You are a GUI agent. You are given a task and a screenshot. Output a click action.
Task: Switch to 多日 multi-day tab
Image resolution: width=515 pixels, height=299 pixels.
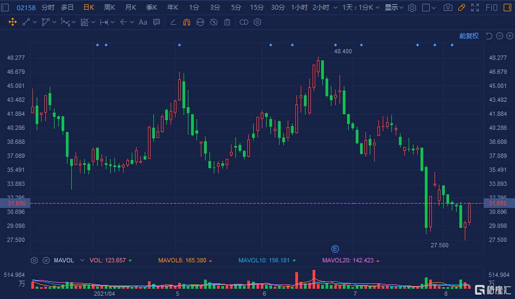pos(67,7)
